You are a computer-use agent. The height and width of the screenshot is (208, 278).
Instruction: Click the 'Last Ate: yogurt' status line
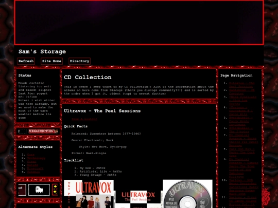pyautogui.click(x=33, y=93)
